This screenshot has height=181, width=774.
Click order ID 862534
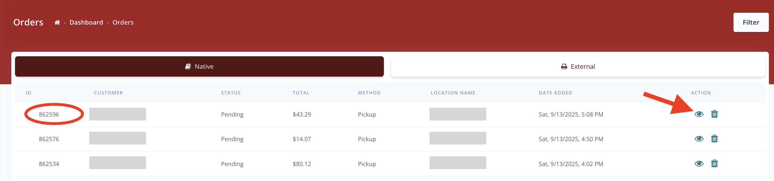pos(49,164)
